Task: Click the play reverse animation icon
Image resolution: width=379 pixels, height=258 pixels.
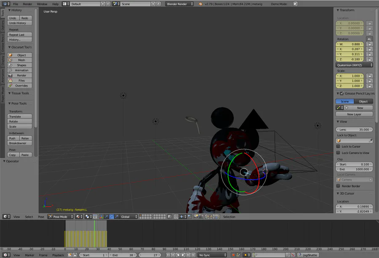Action: click(x=178, y=255)
